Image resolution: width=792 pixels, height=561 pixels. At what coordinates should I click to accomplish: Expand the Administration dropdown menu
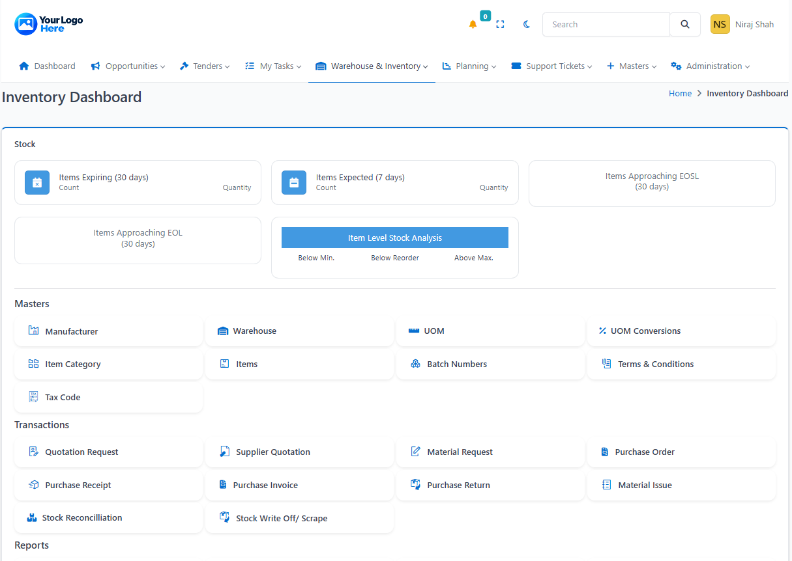pyautogui.click(x=710, y=66)
